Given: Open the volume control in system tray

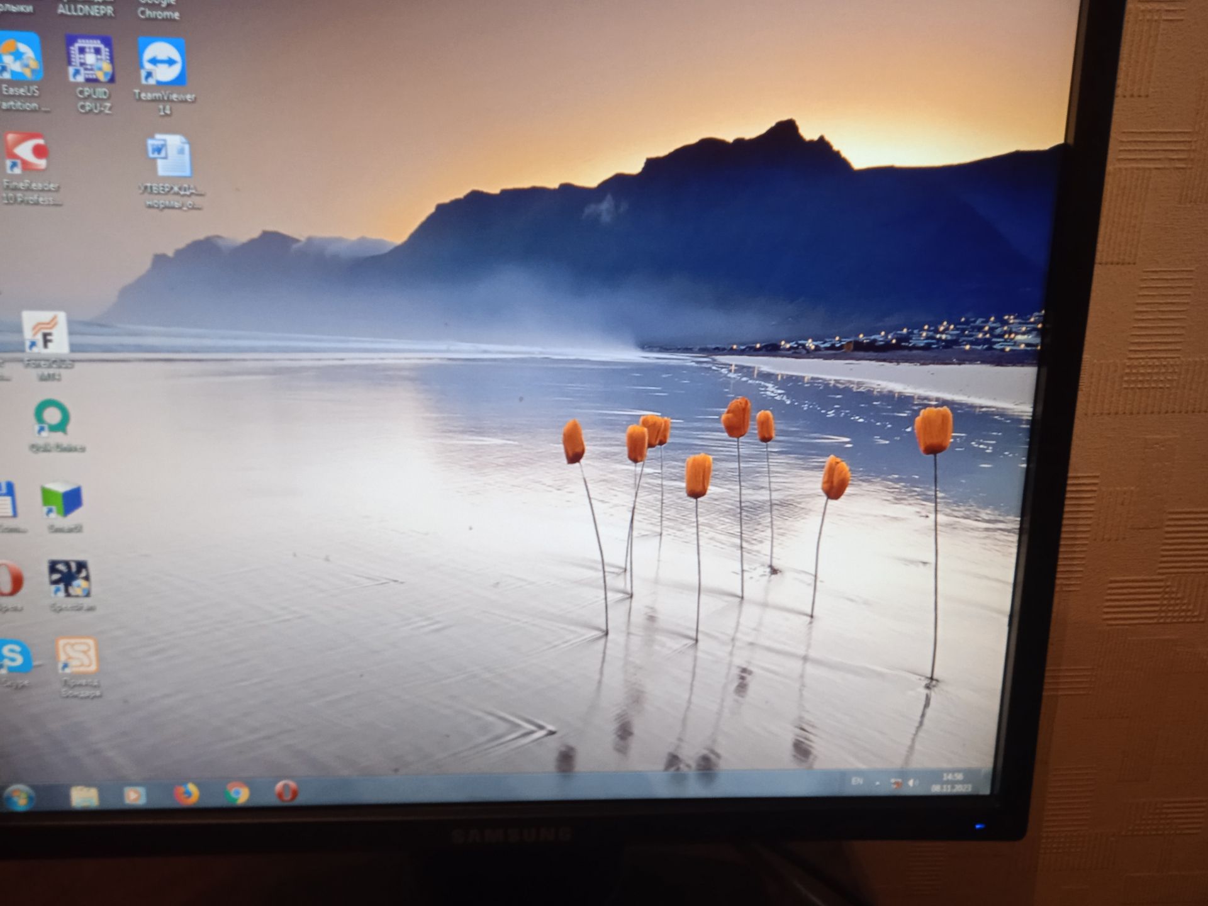Looking at the screenshot, I should 914,783.
